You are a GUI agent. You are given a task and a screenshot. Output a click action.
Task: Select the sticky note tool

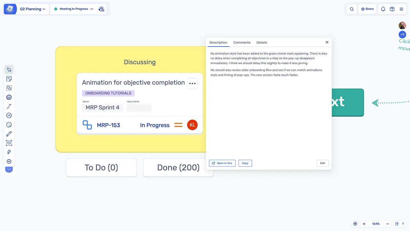[x=9, y=79]
